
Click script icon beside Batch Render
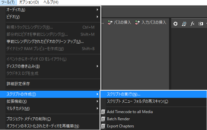coord(103,119)
